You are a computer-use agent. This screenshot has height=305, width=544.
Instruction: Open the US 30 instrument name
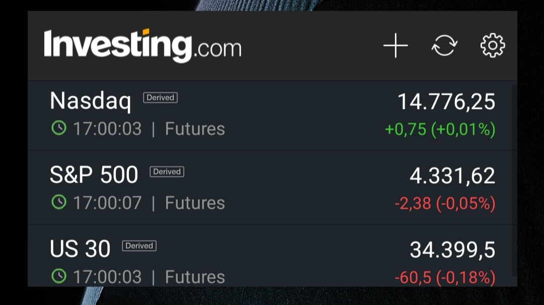tap(80, 249)
